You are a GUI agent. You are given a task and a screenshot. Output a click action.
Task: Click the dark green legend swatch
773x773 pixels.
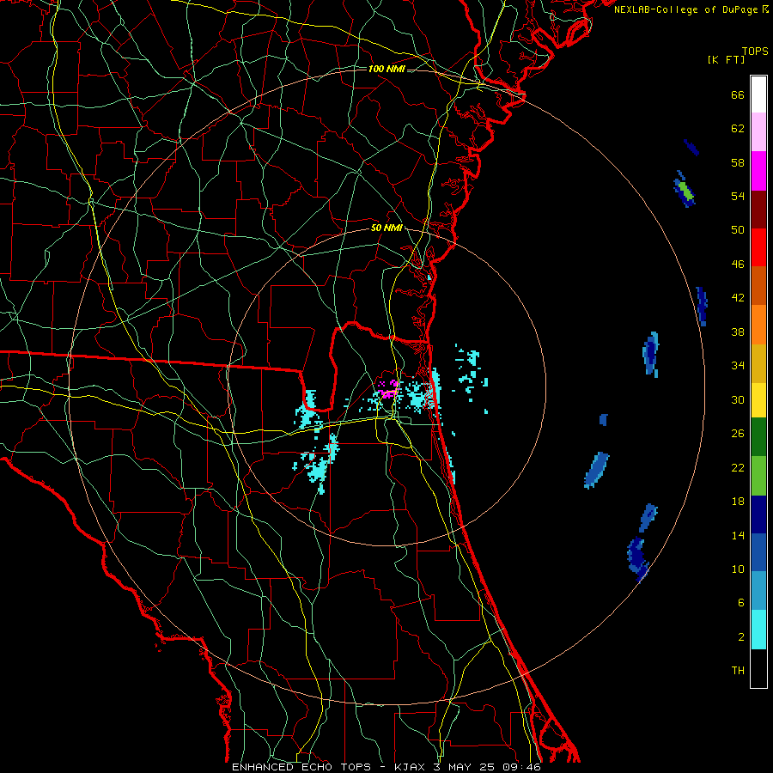pos(758,437)
